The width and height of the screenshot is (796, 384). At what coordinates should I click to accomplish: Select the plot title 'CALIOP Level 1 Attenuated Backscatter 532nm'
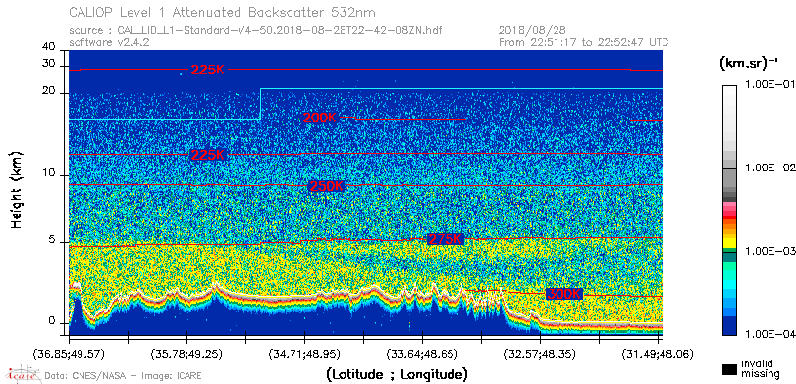(x=223, y=12)
